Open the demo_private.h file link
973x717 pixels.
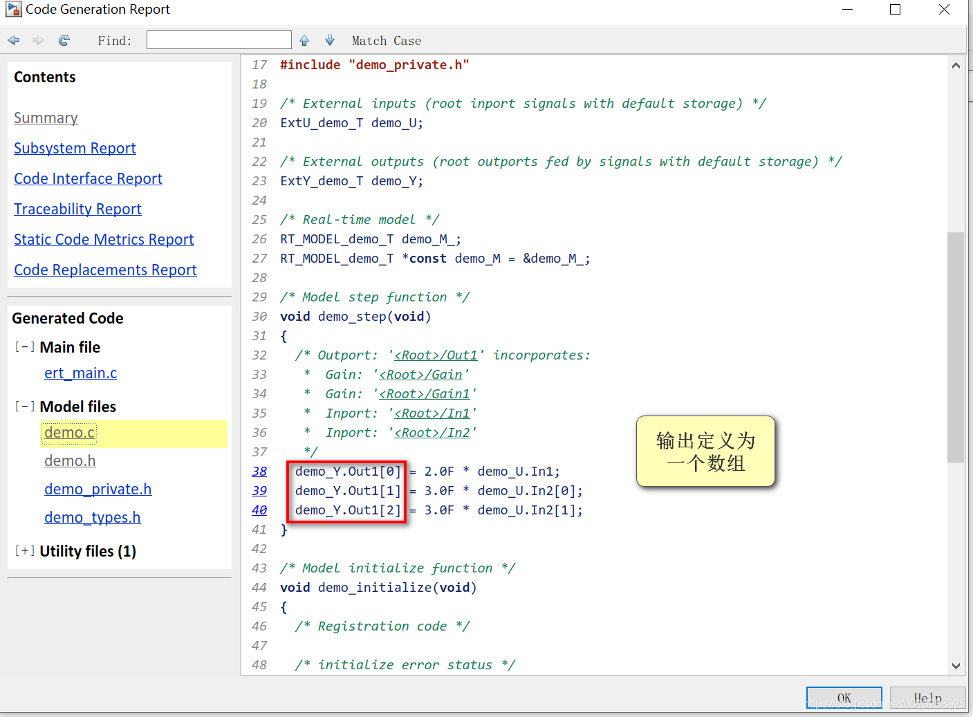98,490
